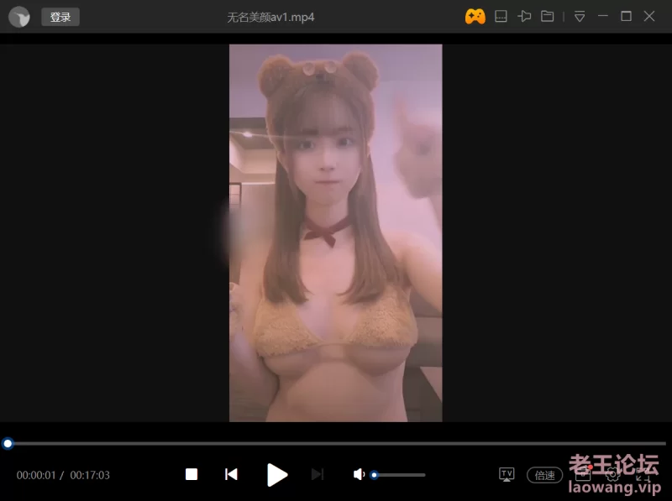Image resolution: width=672 pixels, height=501 pixels.
Task: Play the video
Action: click(x=277, y=475)
